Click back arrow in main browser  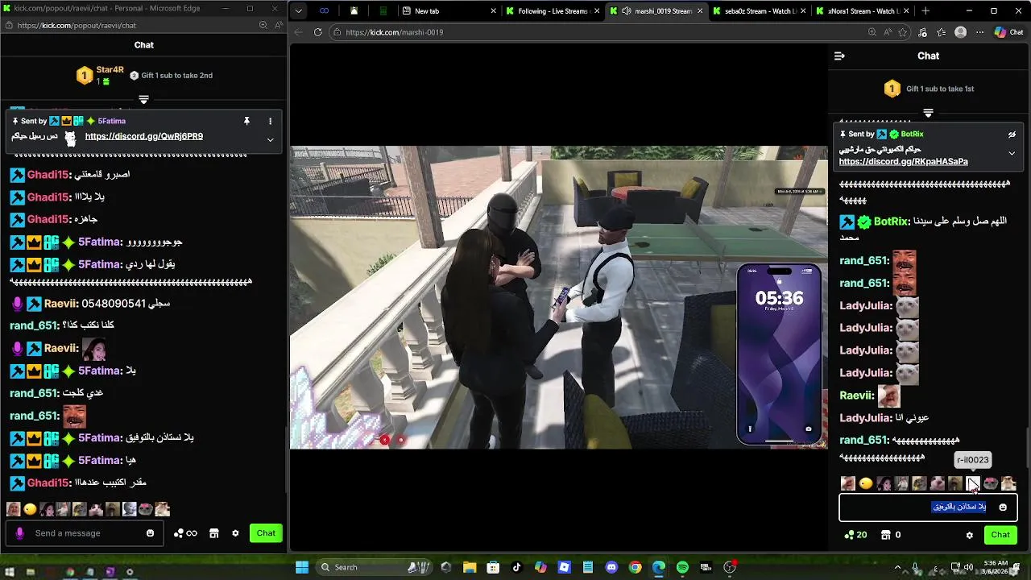(x=299, y=32)
